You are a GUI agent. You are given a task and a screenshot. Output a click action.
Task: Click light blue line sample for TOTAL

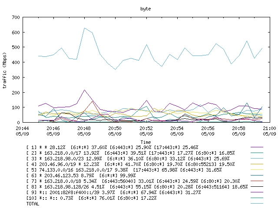tap(257, 204)
